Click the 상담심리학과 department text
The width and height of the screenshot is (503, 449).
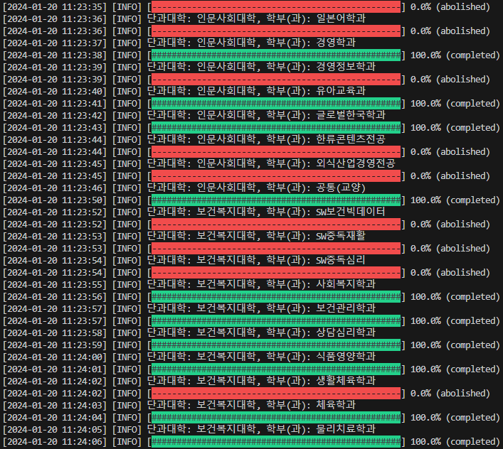pyautogui.click(x=346, y=332)
